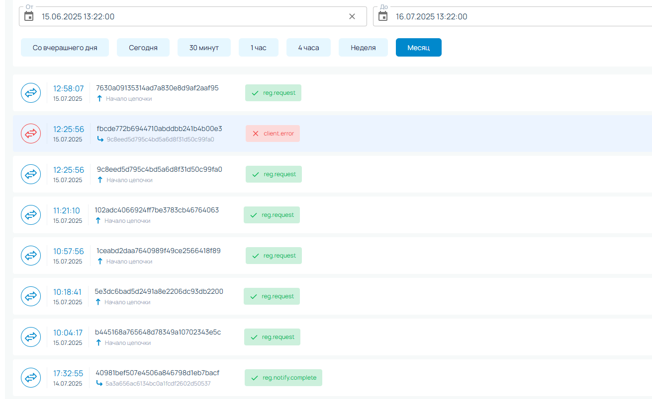
Task: Select the Со вчерашнего дня filter
Action: 65,48
